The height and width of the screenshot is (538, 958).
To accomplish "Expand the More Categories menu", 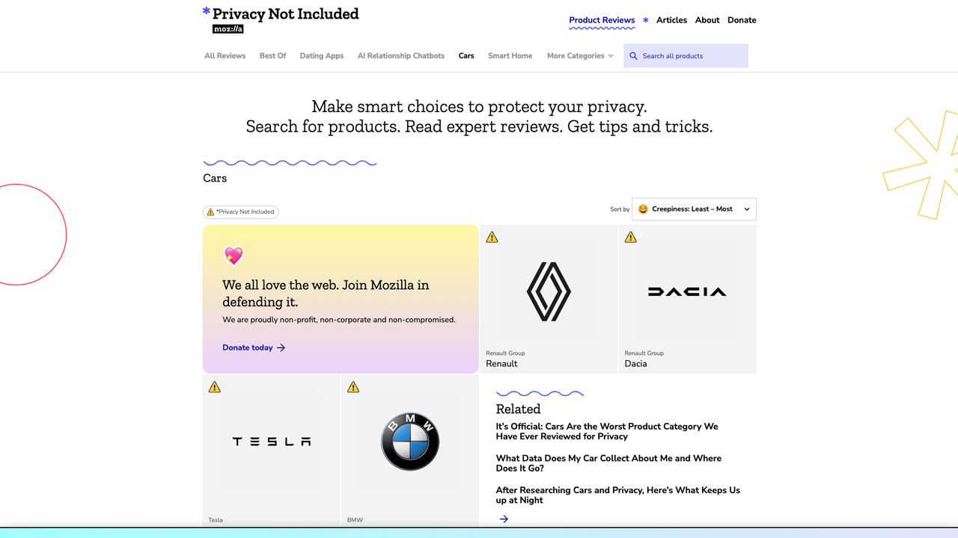I will [580, 56].
